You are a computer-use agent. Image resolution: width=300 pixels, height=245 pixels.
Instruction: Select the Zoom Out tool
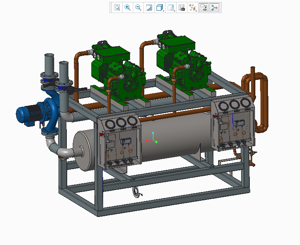click(138, 8)
